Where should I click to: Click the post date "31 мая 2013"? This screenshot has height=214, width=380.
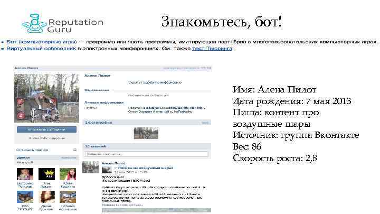pyautogui.click(x=130, y=172)
